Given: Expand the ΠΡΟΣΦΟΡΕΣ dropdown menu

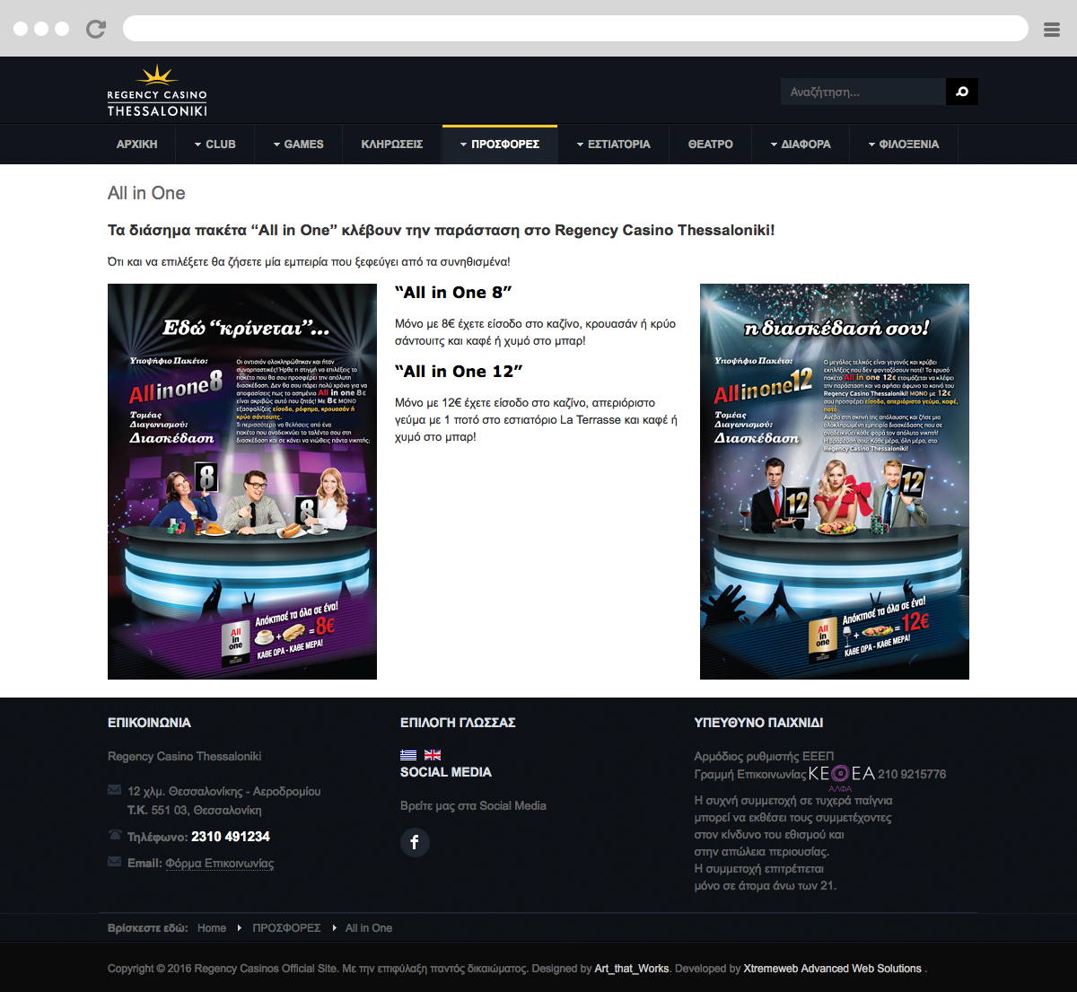Looking at the screenshot, I should click(500, 145).
